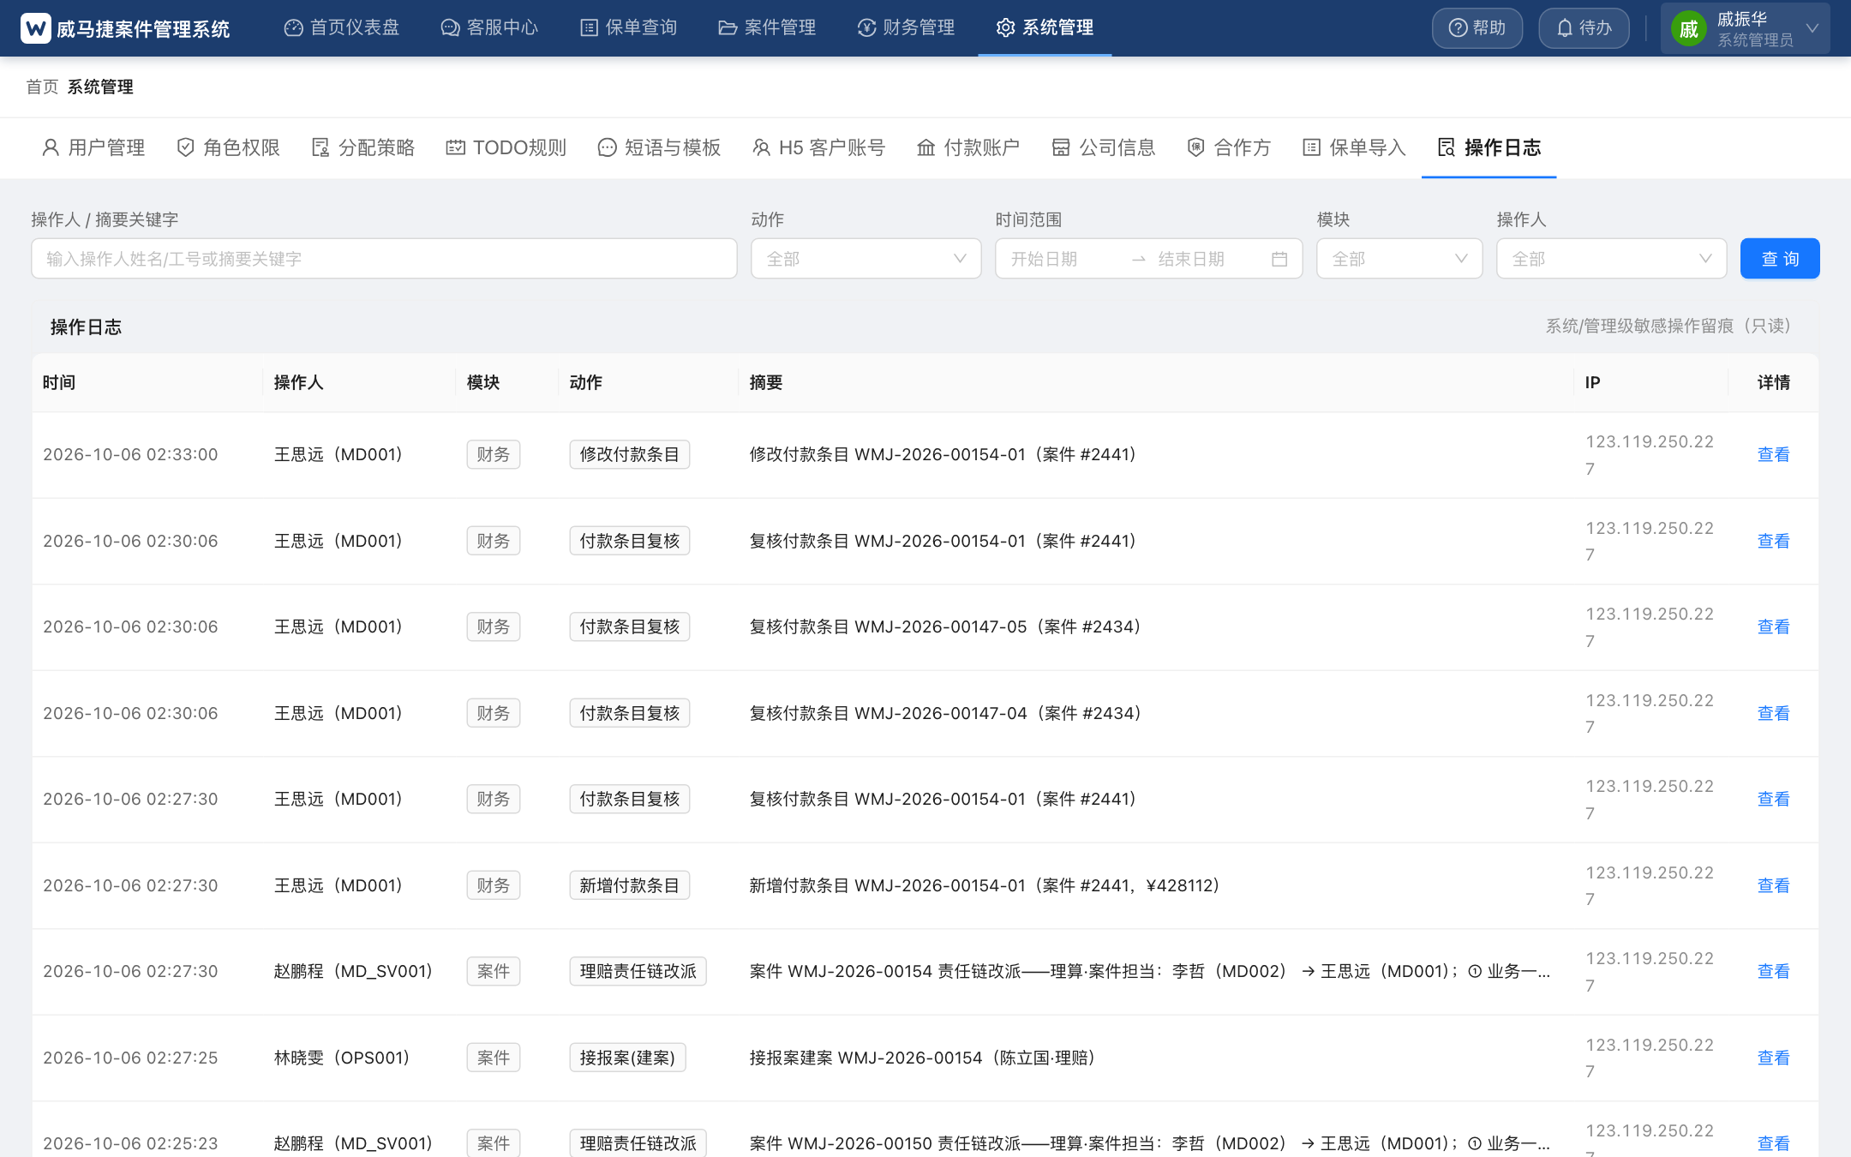1851x1157 pixels.
Task: Click 查看 for WMJ-2026-00147-05 row
Action: coord(1773,626)
